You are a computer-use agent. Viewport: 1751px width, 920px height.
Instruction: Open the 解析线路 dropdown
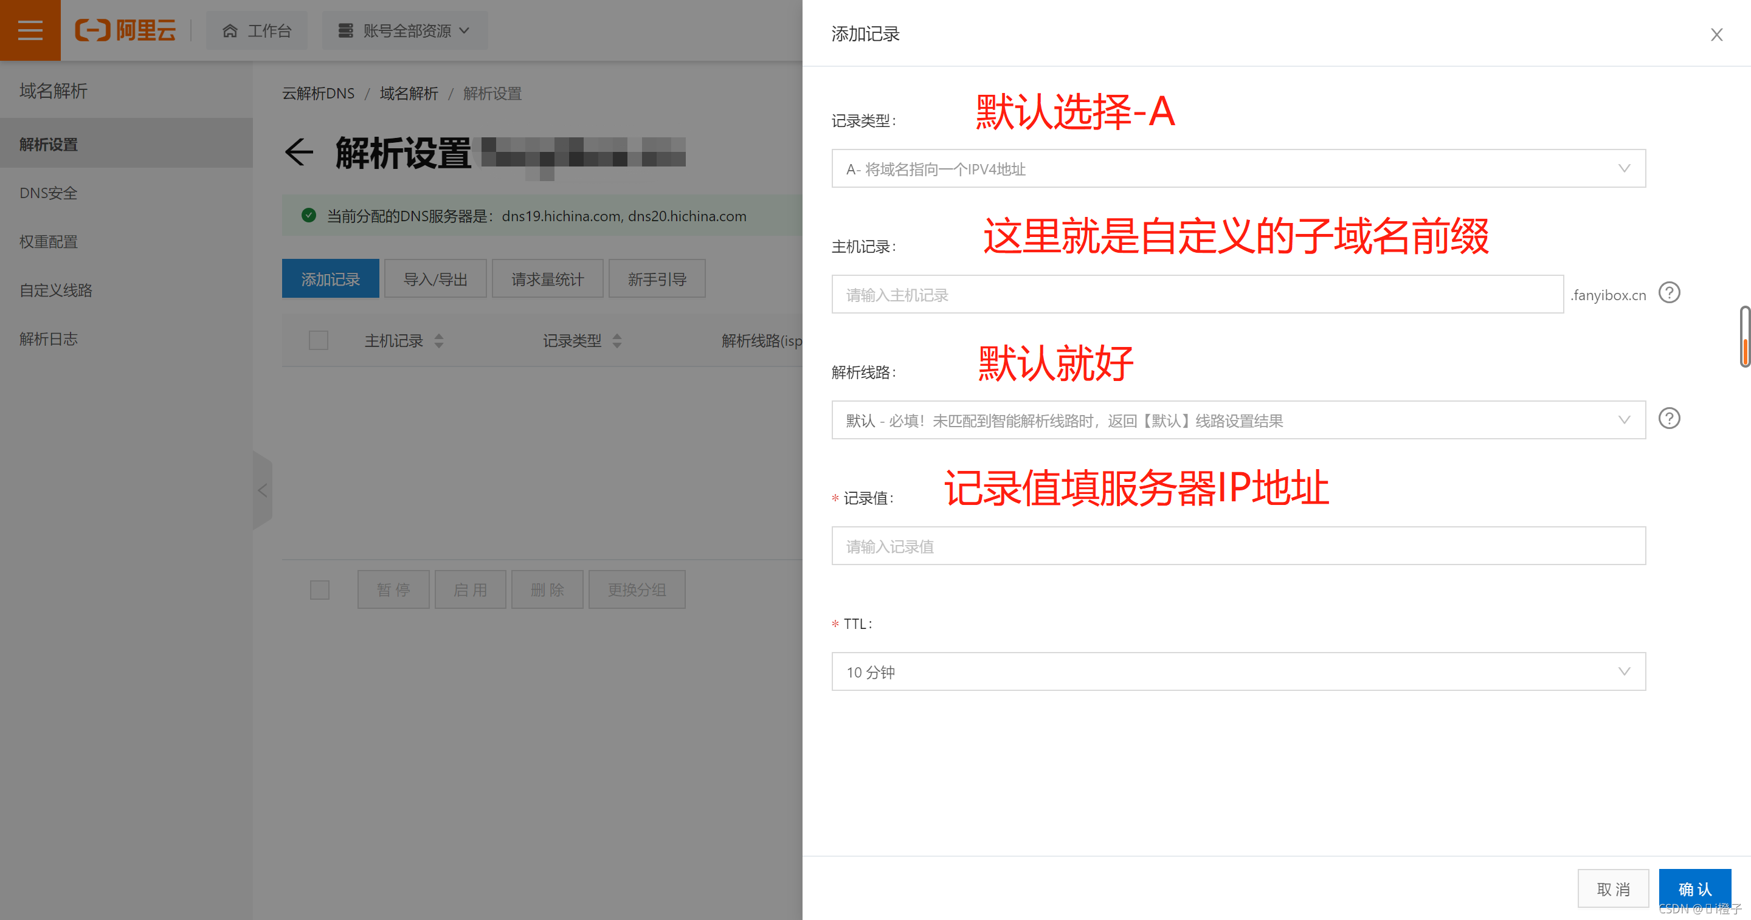(1238, 420)
